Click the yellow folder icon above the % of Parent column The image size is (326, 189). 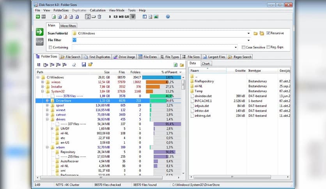(182, 65)
